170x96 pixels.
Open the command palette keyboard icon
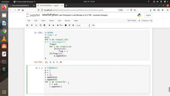93,25
